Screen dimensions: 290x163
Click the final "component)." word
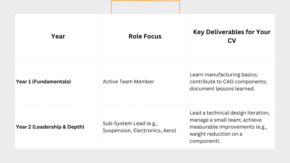click(x=205, y=141)
